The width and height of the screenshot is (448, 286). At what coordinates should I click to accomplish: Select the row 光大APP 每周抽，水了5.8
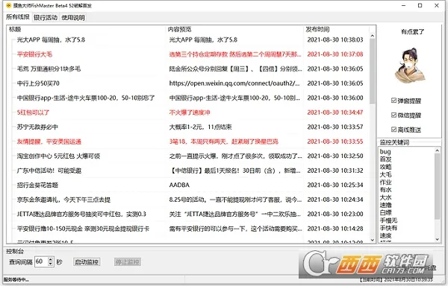190,39
